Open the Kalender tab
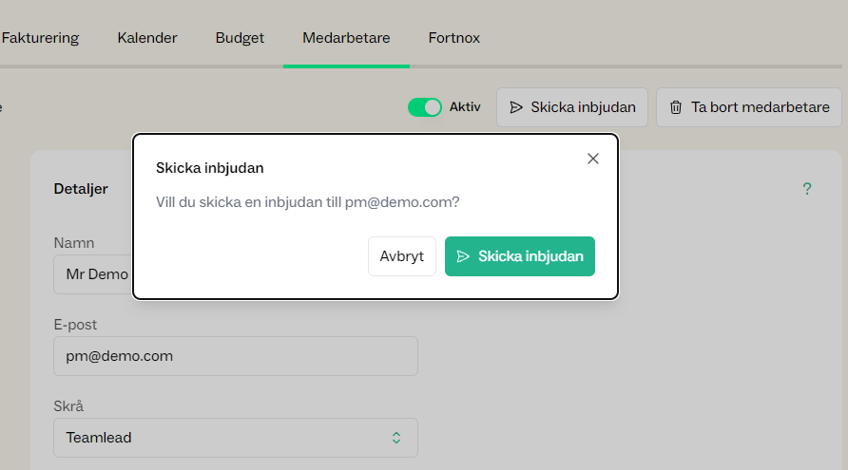The height and width of the screenshot is (470, 848). 147,38
